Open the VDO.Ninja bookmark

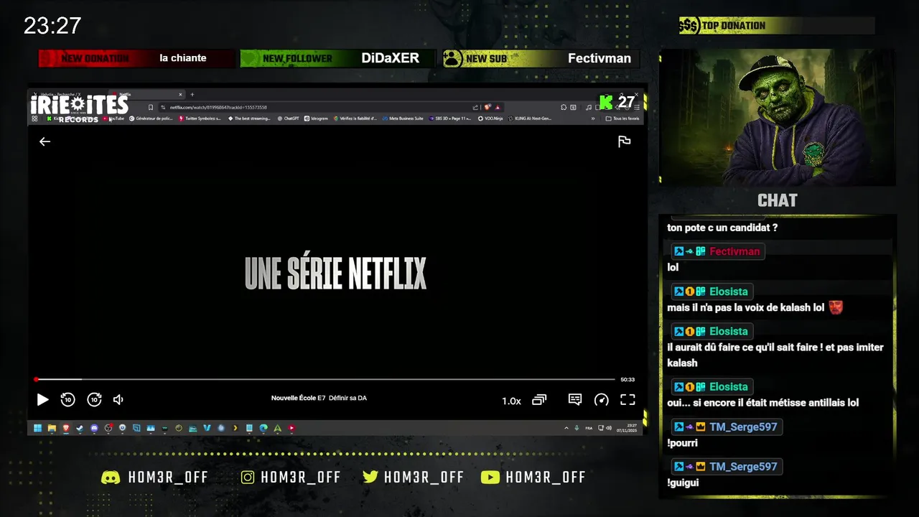click(x=490, y=118)
